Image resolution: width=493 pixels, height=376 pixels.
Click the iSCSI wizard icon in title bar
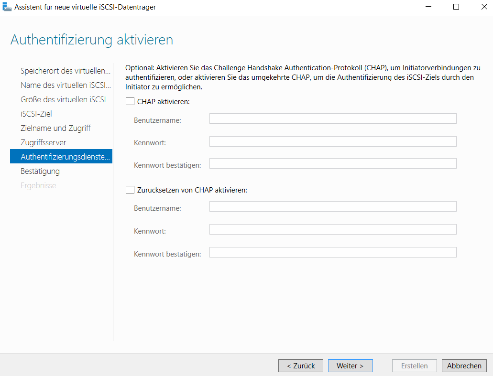pyautogui.click(x=7, y=7)
